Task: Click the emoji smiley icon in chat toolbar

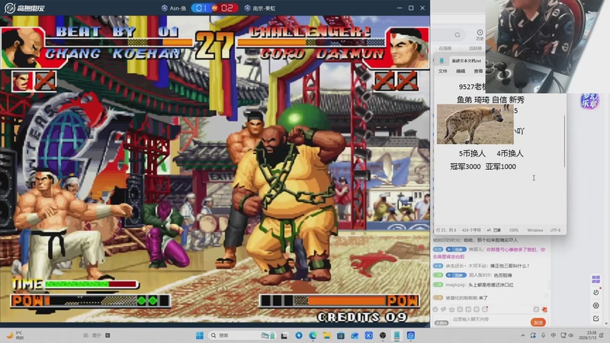Action: coord(435,309)
